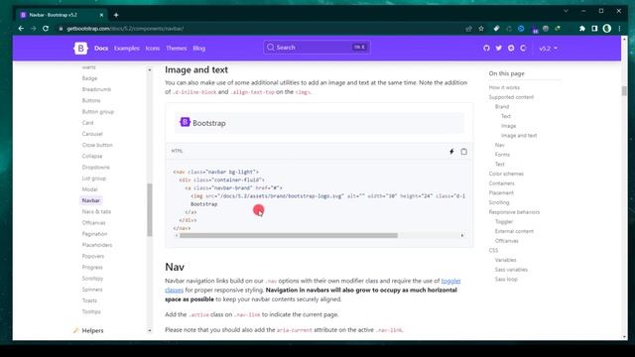The height and width of the screenshot is (357, 635).
Task: Open the v5.2 version dropdown
Action: pyautogui.click(x=548, y=49)
